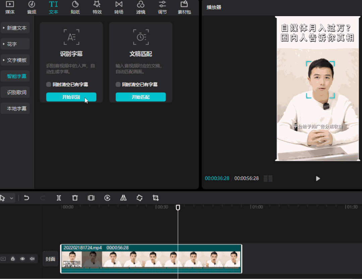Open the 贴纸 stickers tab
This screenshot has width=362, height=279.
(75, 8)
